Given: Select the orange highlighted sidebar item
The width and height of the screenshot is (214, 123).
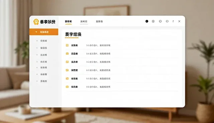Looking at the screenshot, I should click(x=44, y=32).
